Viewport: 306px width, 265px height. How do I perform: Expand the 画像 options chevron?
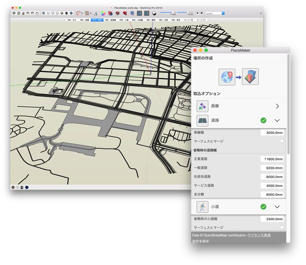pyautogui.click(x=278, y=106)
